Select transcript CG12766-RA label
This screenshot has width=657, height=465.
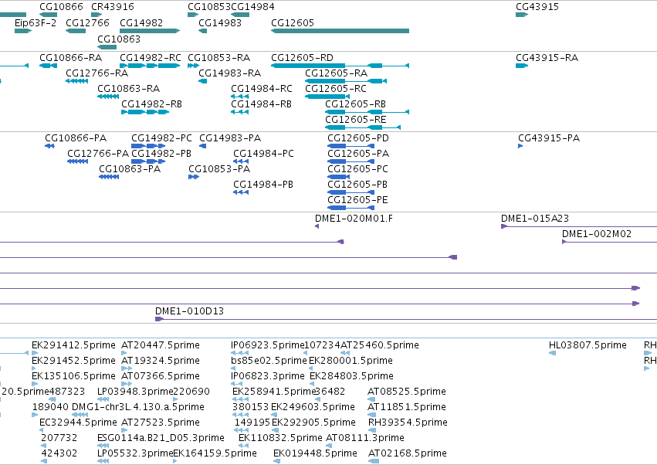pyautogui.click(x=97, y=73)
